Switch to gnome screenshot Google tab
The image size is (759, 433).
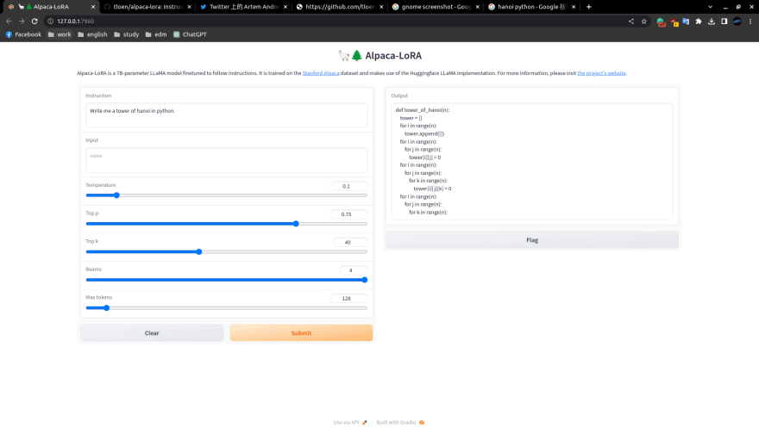[436, 7]
